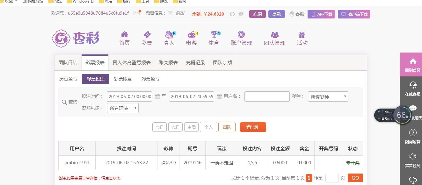Image resolution: width=422 pixels, height=185 pixels.
Task: Open the 彩种 所有彩种 dropdown
Action: tap(328, 96)
